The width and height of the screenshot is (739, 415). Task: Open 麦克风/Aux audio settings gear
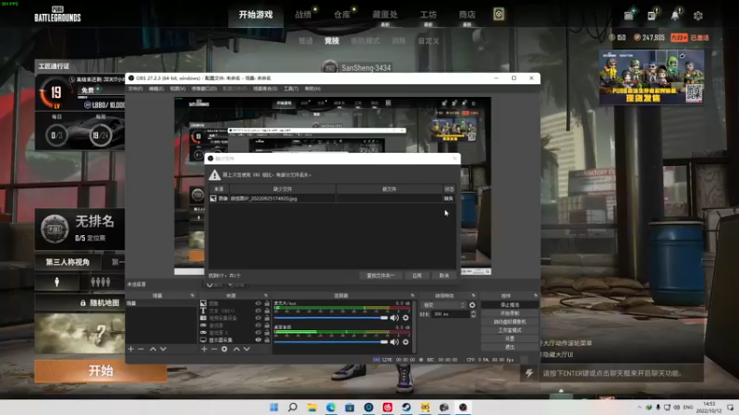406,318
